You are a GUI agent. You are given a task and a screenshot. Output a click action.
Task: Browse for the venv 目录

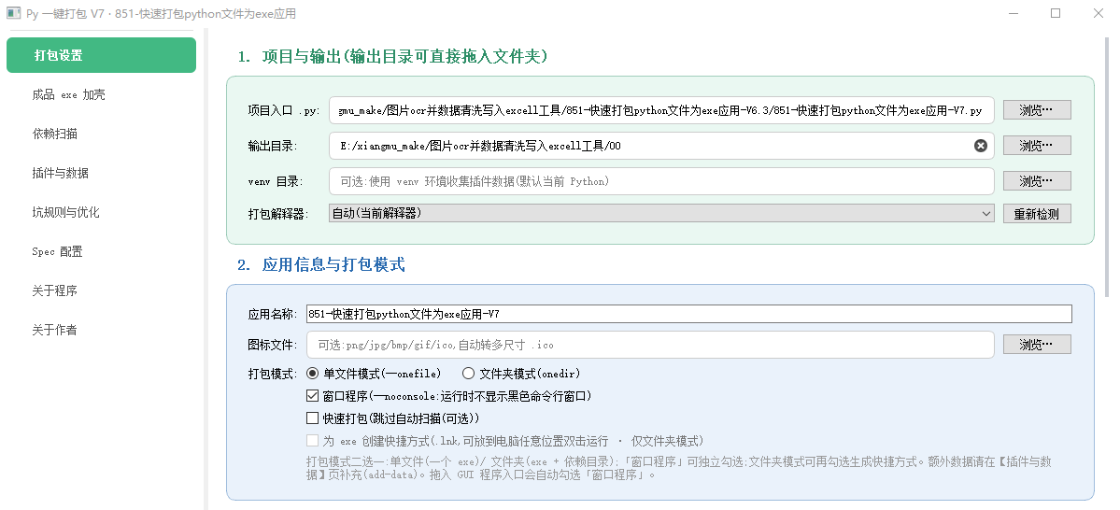[1037, 180]
